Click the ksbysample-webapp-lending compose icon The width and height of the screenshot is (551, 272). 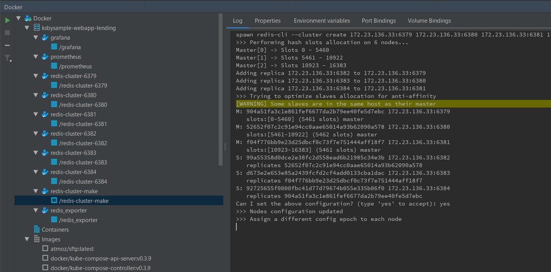click(x=37, y=28)
